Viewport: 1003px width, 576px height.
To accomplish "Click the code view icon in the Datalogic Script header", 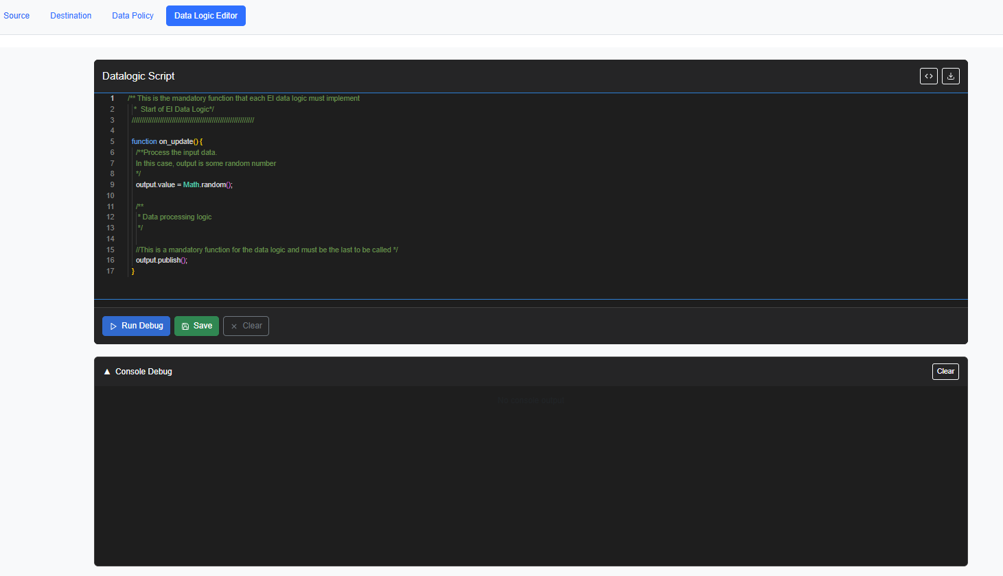I will pyautogui.click(x=929, y=76).
